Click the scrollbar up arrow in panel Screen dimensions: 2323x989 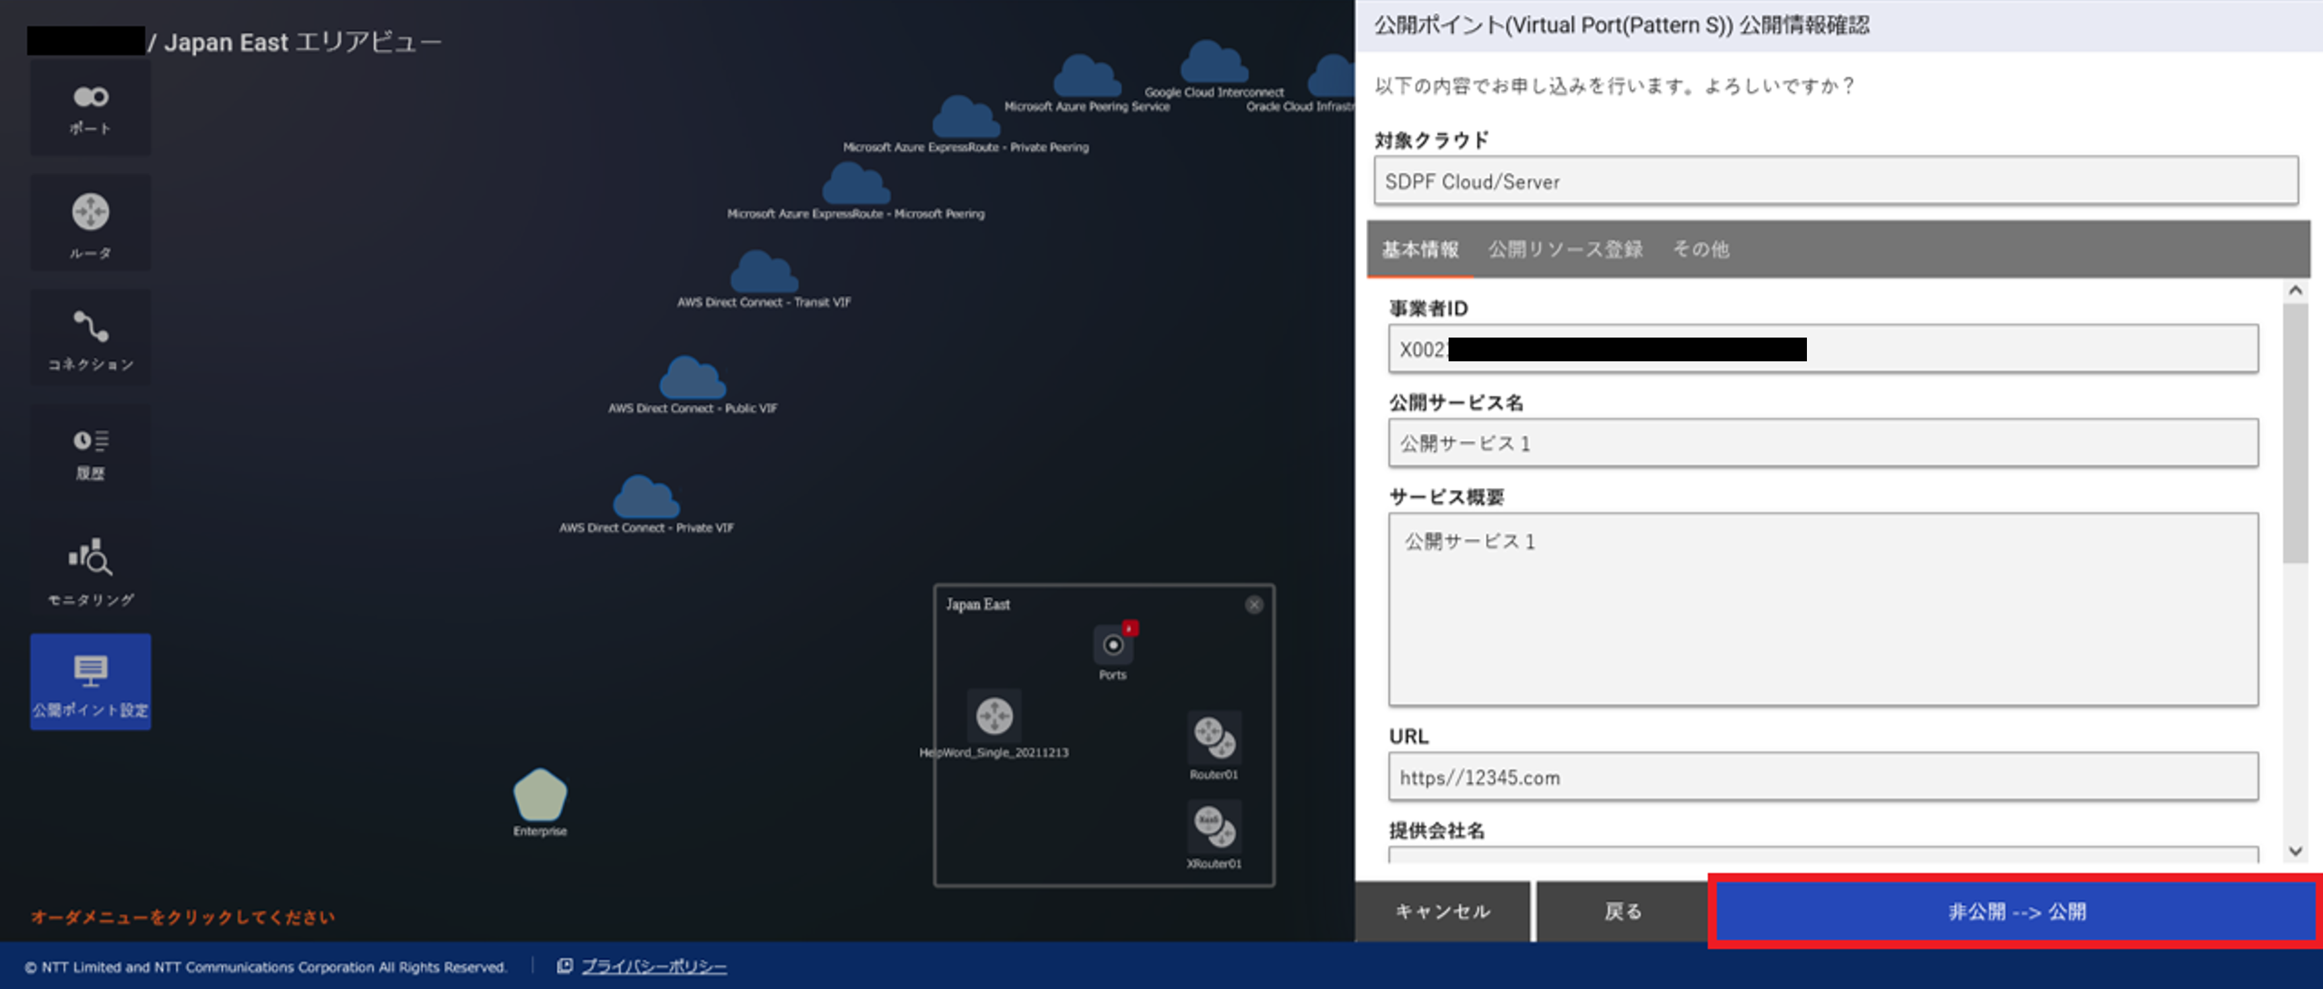point(2295,290)
